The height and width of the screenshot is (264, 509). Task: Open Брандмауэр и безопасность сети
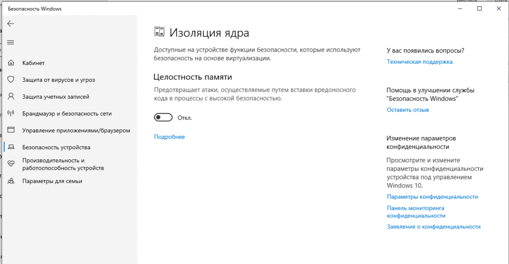(67, 113)
